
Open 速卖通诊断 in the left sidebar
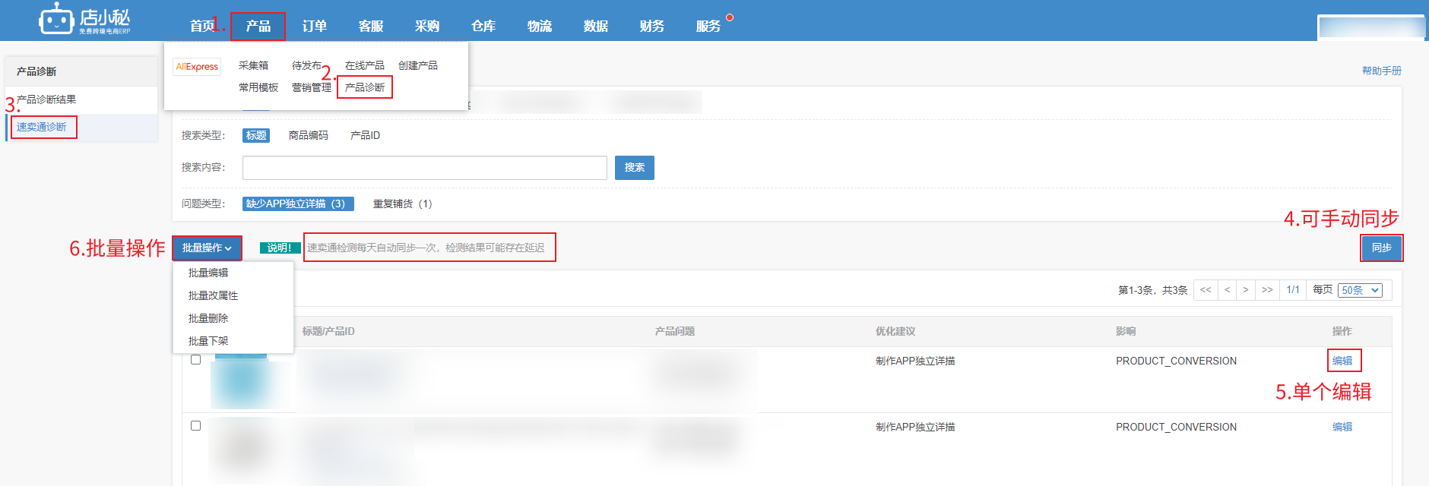click(x=42, y=127)
